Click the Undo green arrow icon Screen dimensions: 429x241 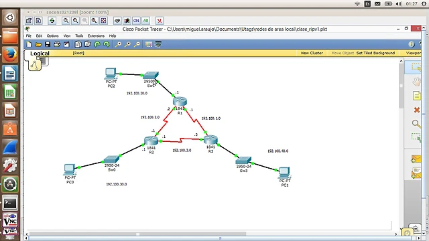pyautogui.click(x=97, y=44)
